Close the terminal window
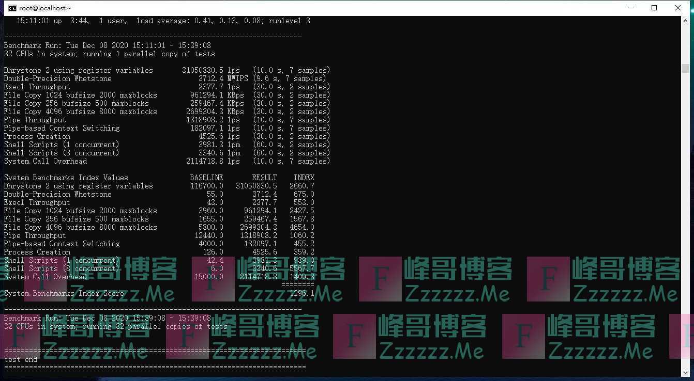This screenshot has height=381, width=694. point(678,8)
